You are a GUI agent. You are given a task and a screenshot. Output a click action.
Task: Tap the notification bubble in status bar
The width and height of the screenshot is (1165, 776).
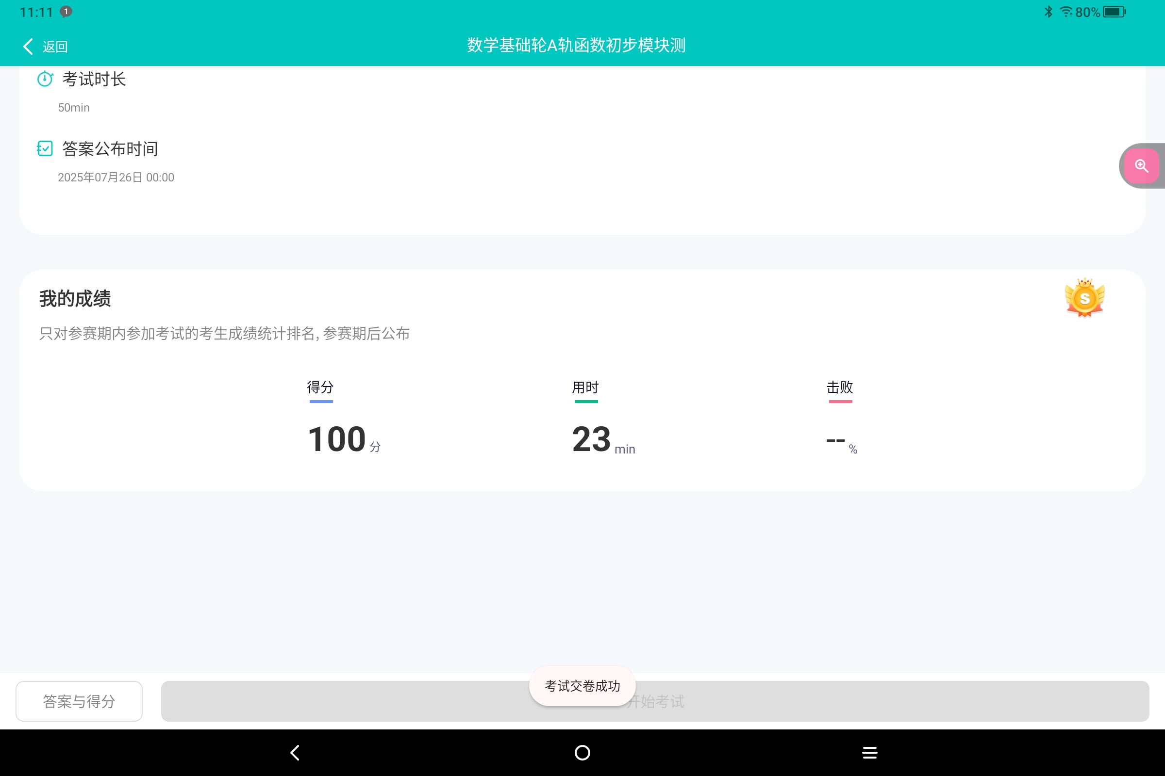point(66,12)
